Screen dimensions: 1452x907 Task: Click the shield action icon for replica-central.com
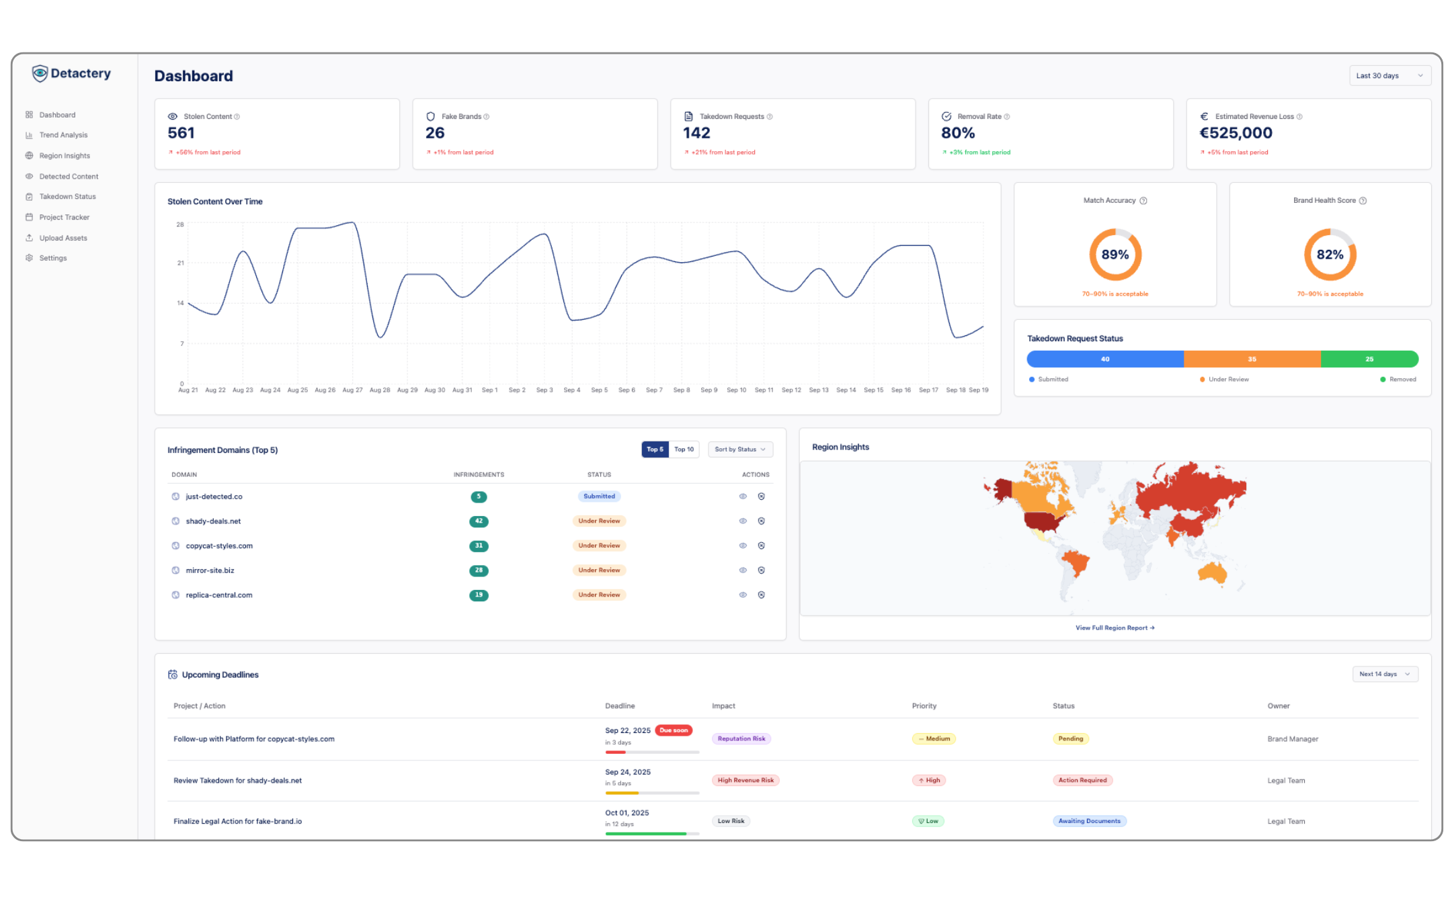click(x=761, y=595)
